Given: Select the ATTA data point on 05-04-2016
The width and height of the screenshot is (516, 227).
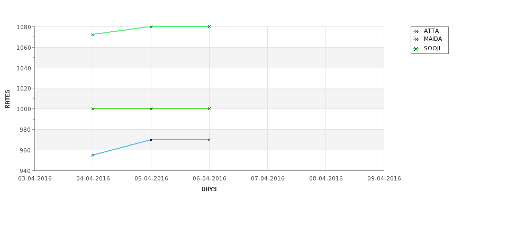Looking at the screenshot, I should pyautogui.click(x=151, y=140).
